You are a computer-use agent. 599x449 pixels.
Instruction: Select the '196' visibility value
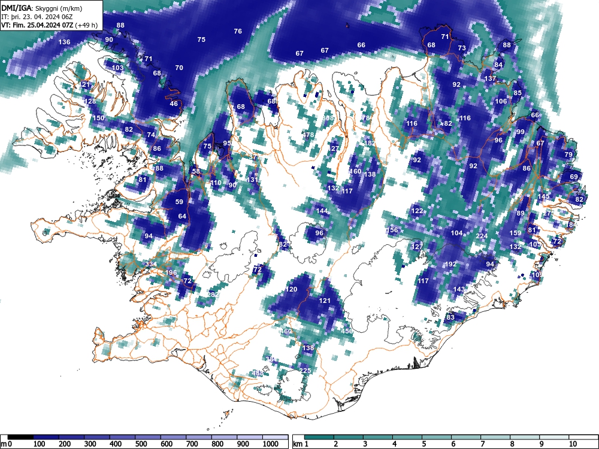click(x=171, y=272)
